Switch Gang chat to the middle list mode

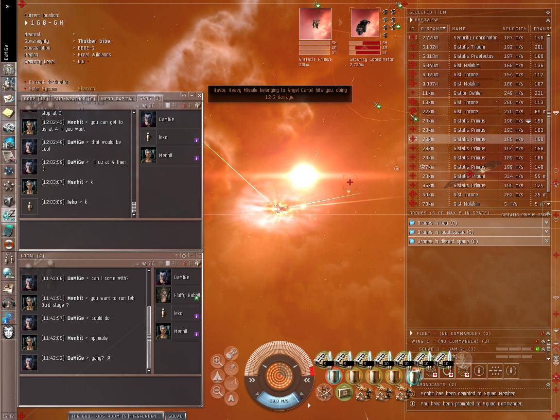pos(168,105)
